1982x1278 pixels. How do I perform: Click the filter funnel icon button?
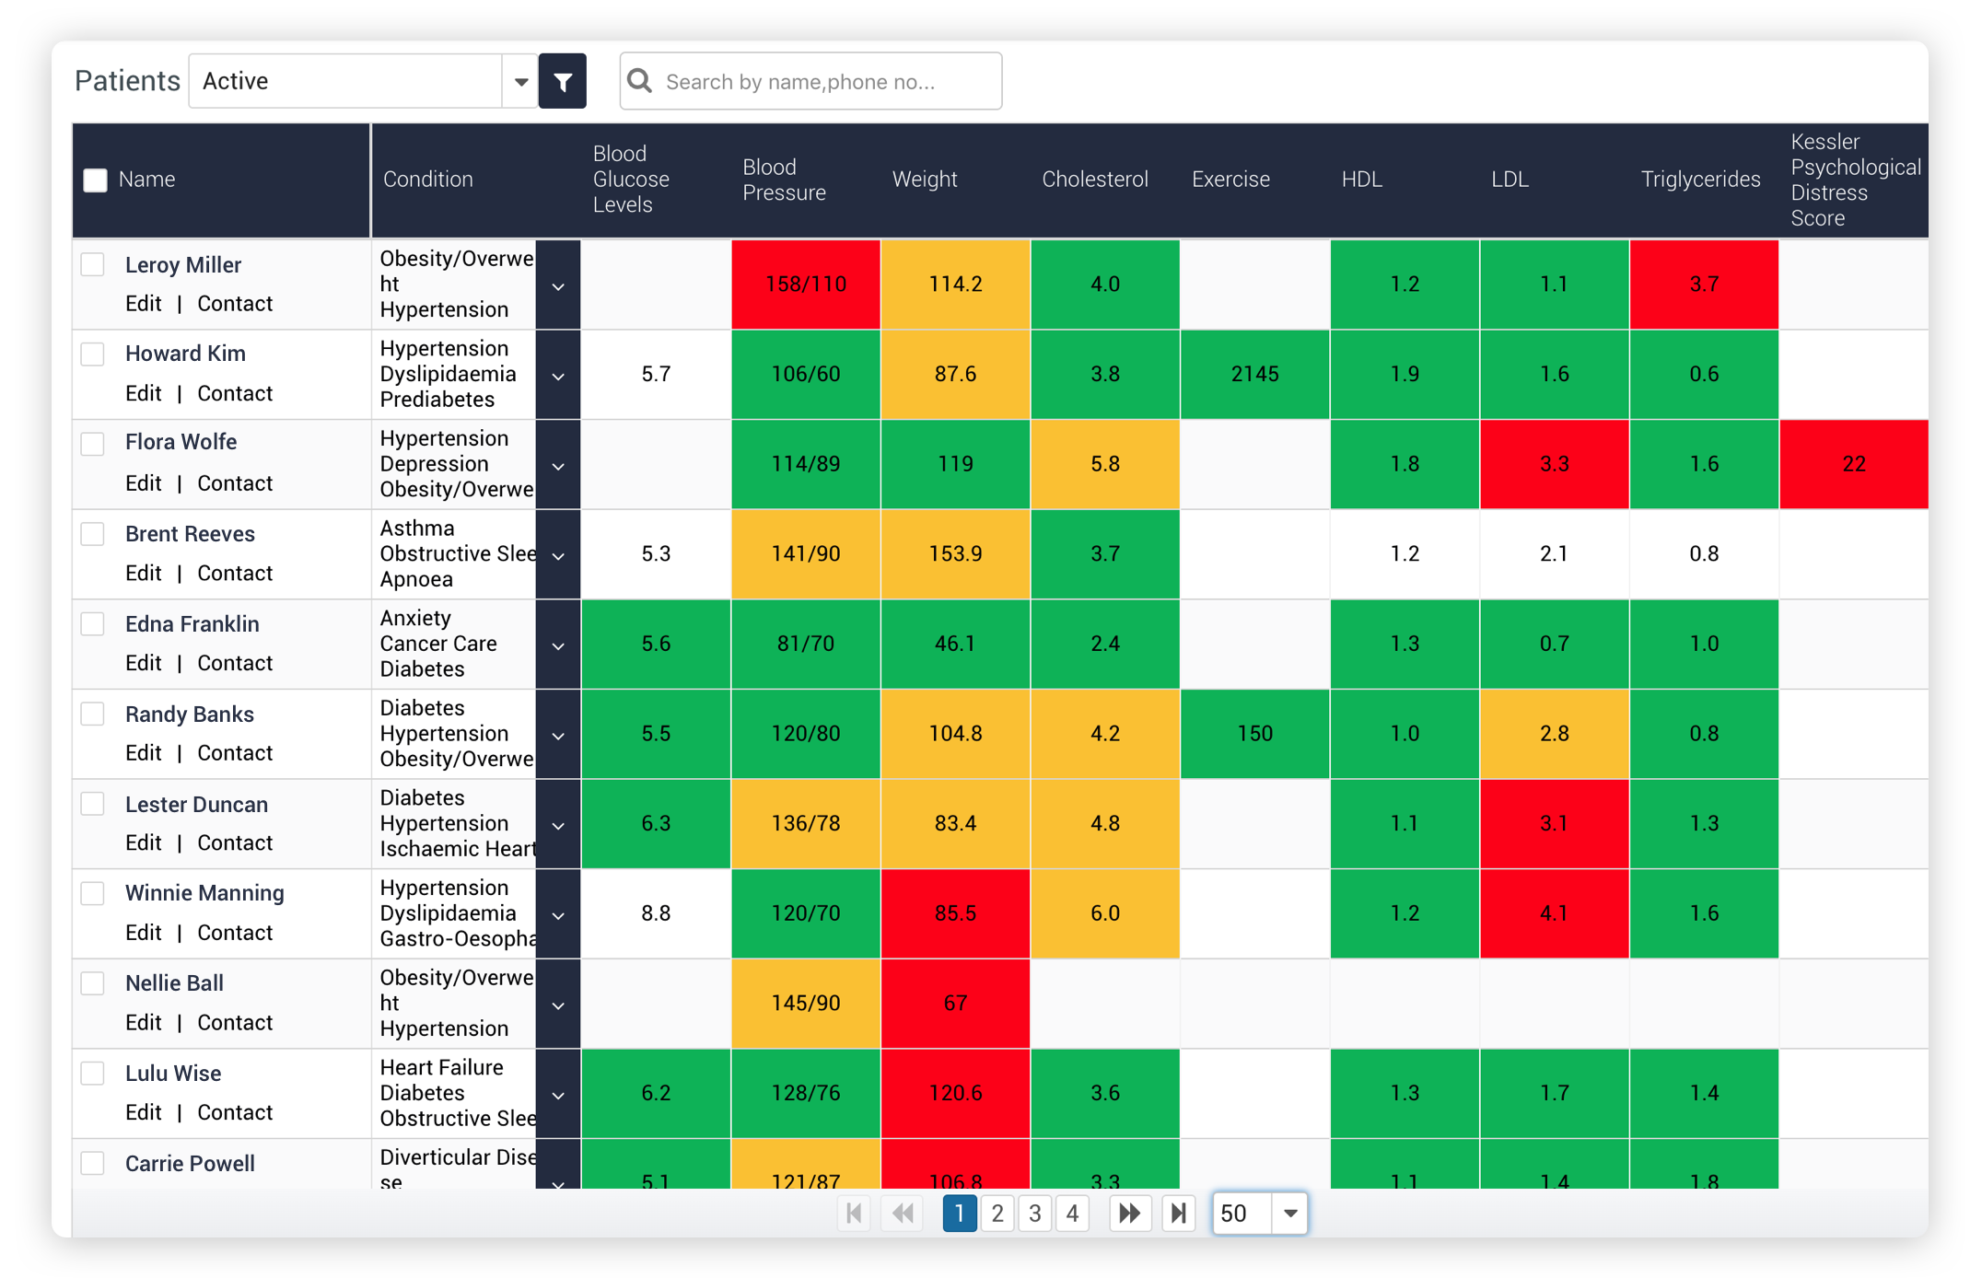[x=562, y=82]
